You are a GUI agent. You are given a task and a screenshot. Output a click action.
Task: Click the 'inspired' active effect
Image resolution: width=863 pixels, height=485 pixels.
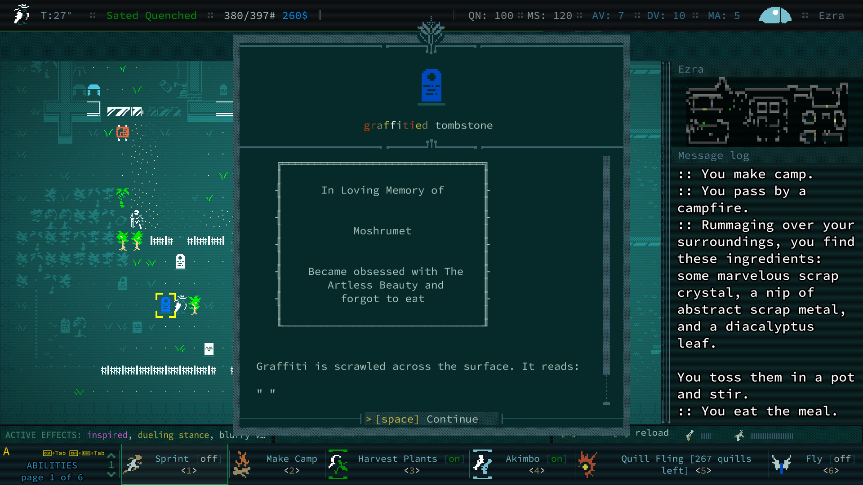[x=107, y=435]
